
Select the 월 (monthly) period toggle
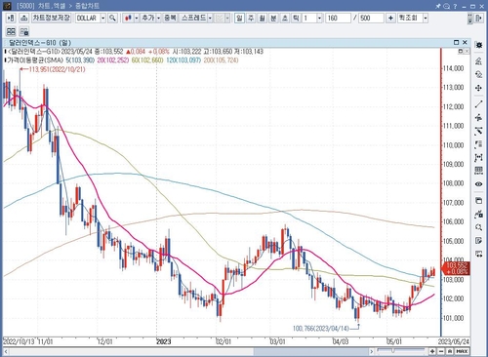pyautogui.click(x=263, y=18)
